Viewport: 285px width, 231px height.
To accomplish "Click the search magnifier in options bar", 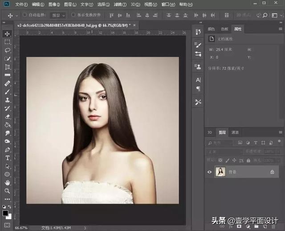I will (x=265, y=15).
